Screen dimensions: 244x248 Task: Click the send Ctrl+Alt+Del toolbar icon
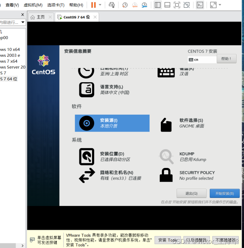point(112,5)
